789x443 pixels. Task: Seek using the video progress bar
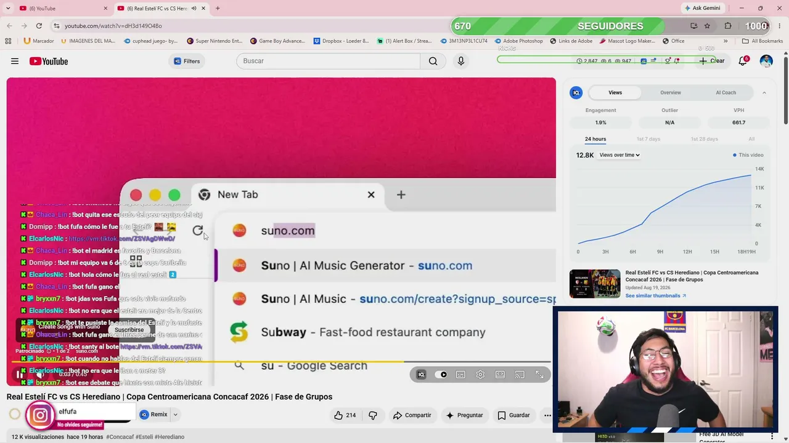(281, 362)
